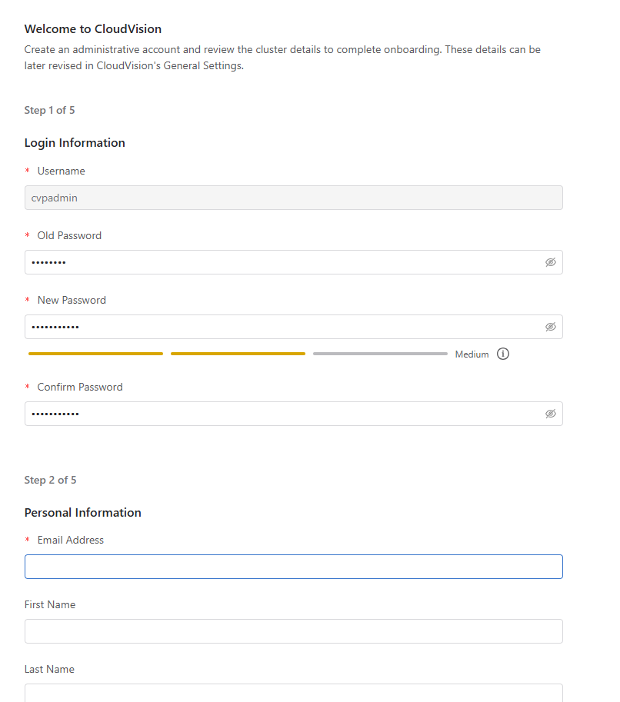Image resolution: width=620 pixels, height=702 pixels.
Task: Reveal the New Password text
Action: 551,327
